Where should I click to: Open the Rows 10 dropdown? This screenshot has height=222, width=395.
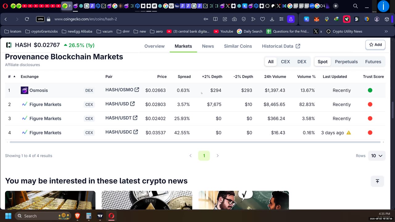(376, 156)
